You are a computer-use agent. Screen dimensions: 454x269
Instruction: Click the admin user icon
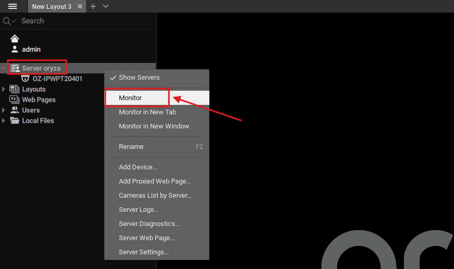[15, 49]
